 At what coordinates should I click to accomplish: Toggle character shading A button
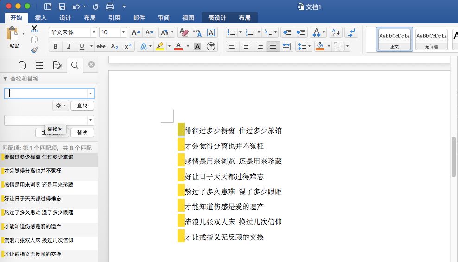(197, 46)
